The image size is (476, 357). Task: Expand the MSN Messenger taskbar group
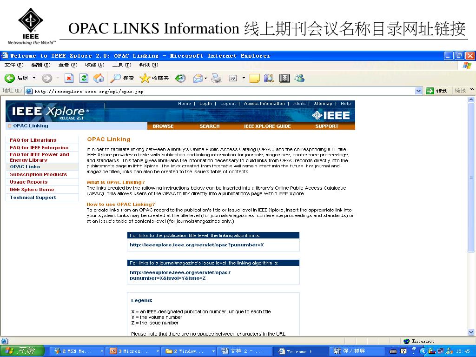pyautogui.click(x=102, y=351)
